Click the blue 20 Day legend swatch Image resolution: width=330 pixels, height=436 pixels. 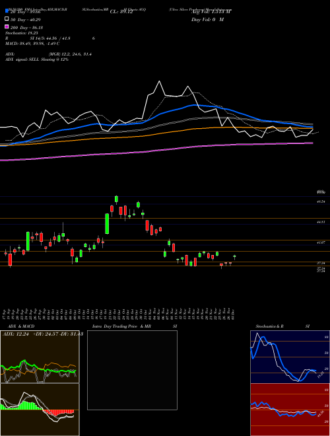[7, 11]
